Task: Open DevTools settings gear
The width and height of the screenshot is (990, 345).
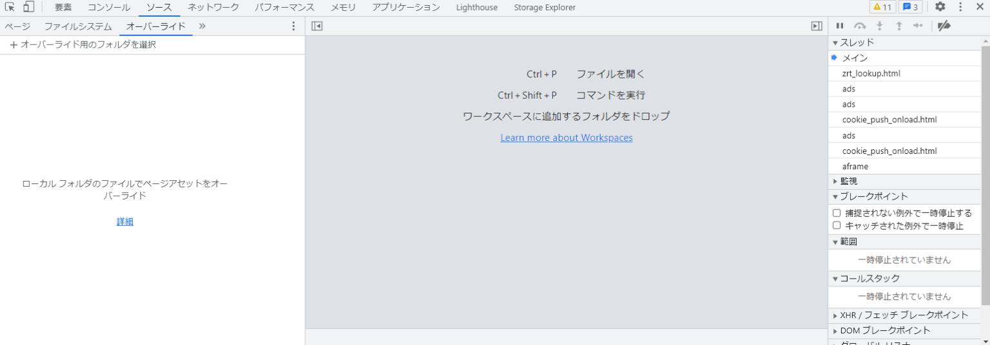Action: point(940,7)
